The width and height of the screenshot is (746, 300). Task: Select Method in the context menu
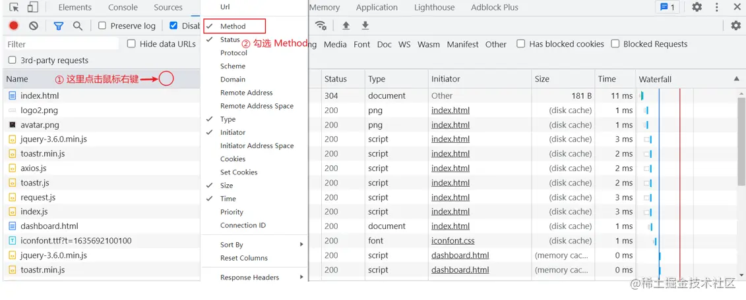[233, 26]
